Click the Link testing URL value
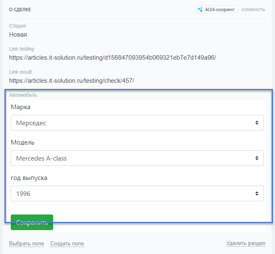Screen dimensions: 275x254 coord(112,58)
